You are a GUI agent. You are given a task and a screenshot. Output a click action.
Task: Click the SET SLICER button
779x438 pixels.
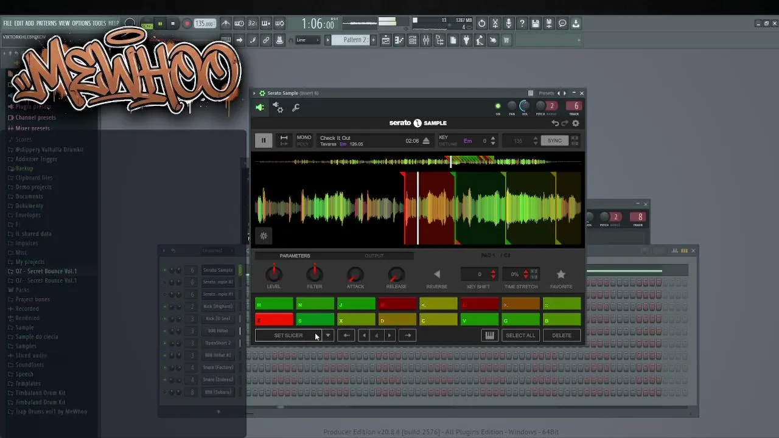[x=288, y=335]
